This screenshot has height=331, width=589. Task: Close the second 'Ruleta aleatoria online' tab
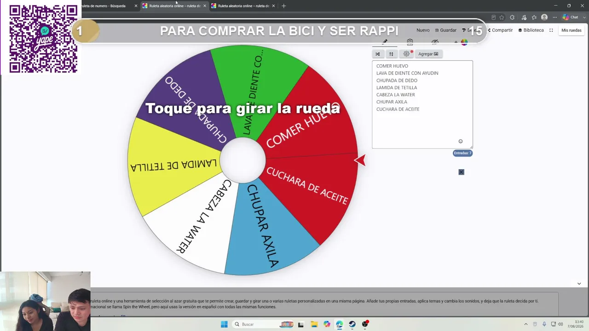[273, 6]
